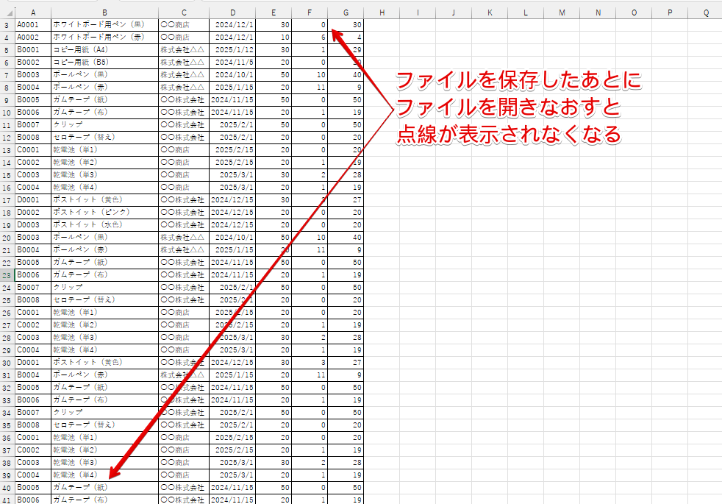The image size is (722, 504).
Task: Click the cell containing 乾電池（単1）
Action: click(103, 149)
